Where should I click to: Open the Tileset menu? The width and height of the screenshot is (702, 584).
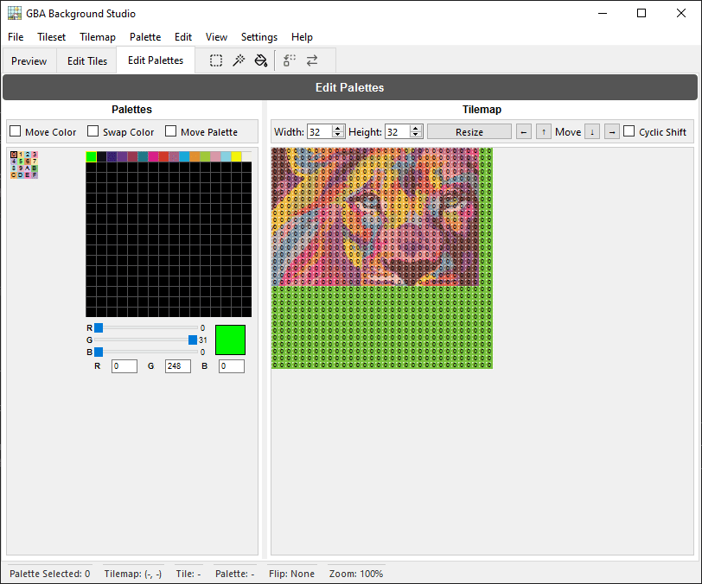pyautogui.click(x=52, y=37)
